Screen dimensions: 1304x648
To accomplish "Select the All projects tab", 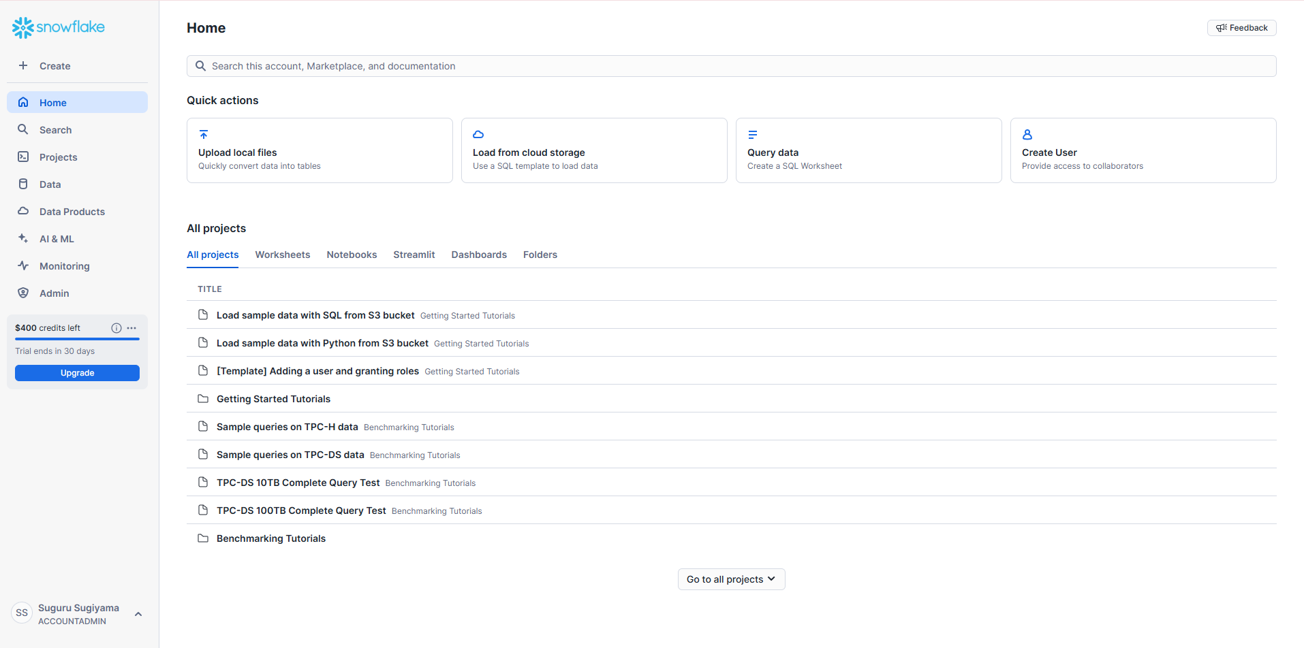I will click(x=213, y=255).
